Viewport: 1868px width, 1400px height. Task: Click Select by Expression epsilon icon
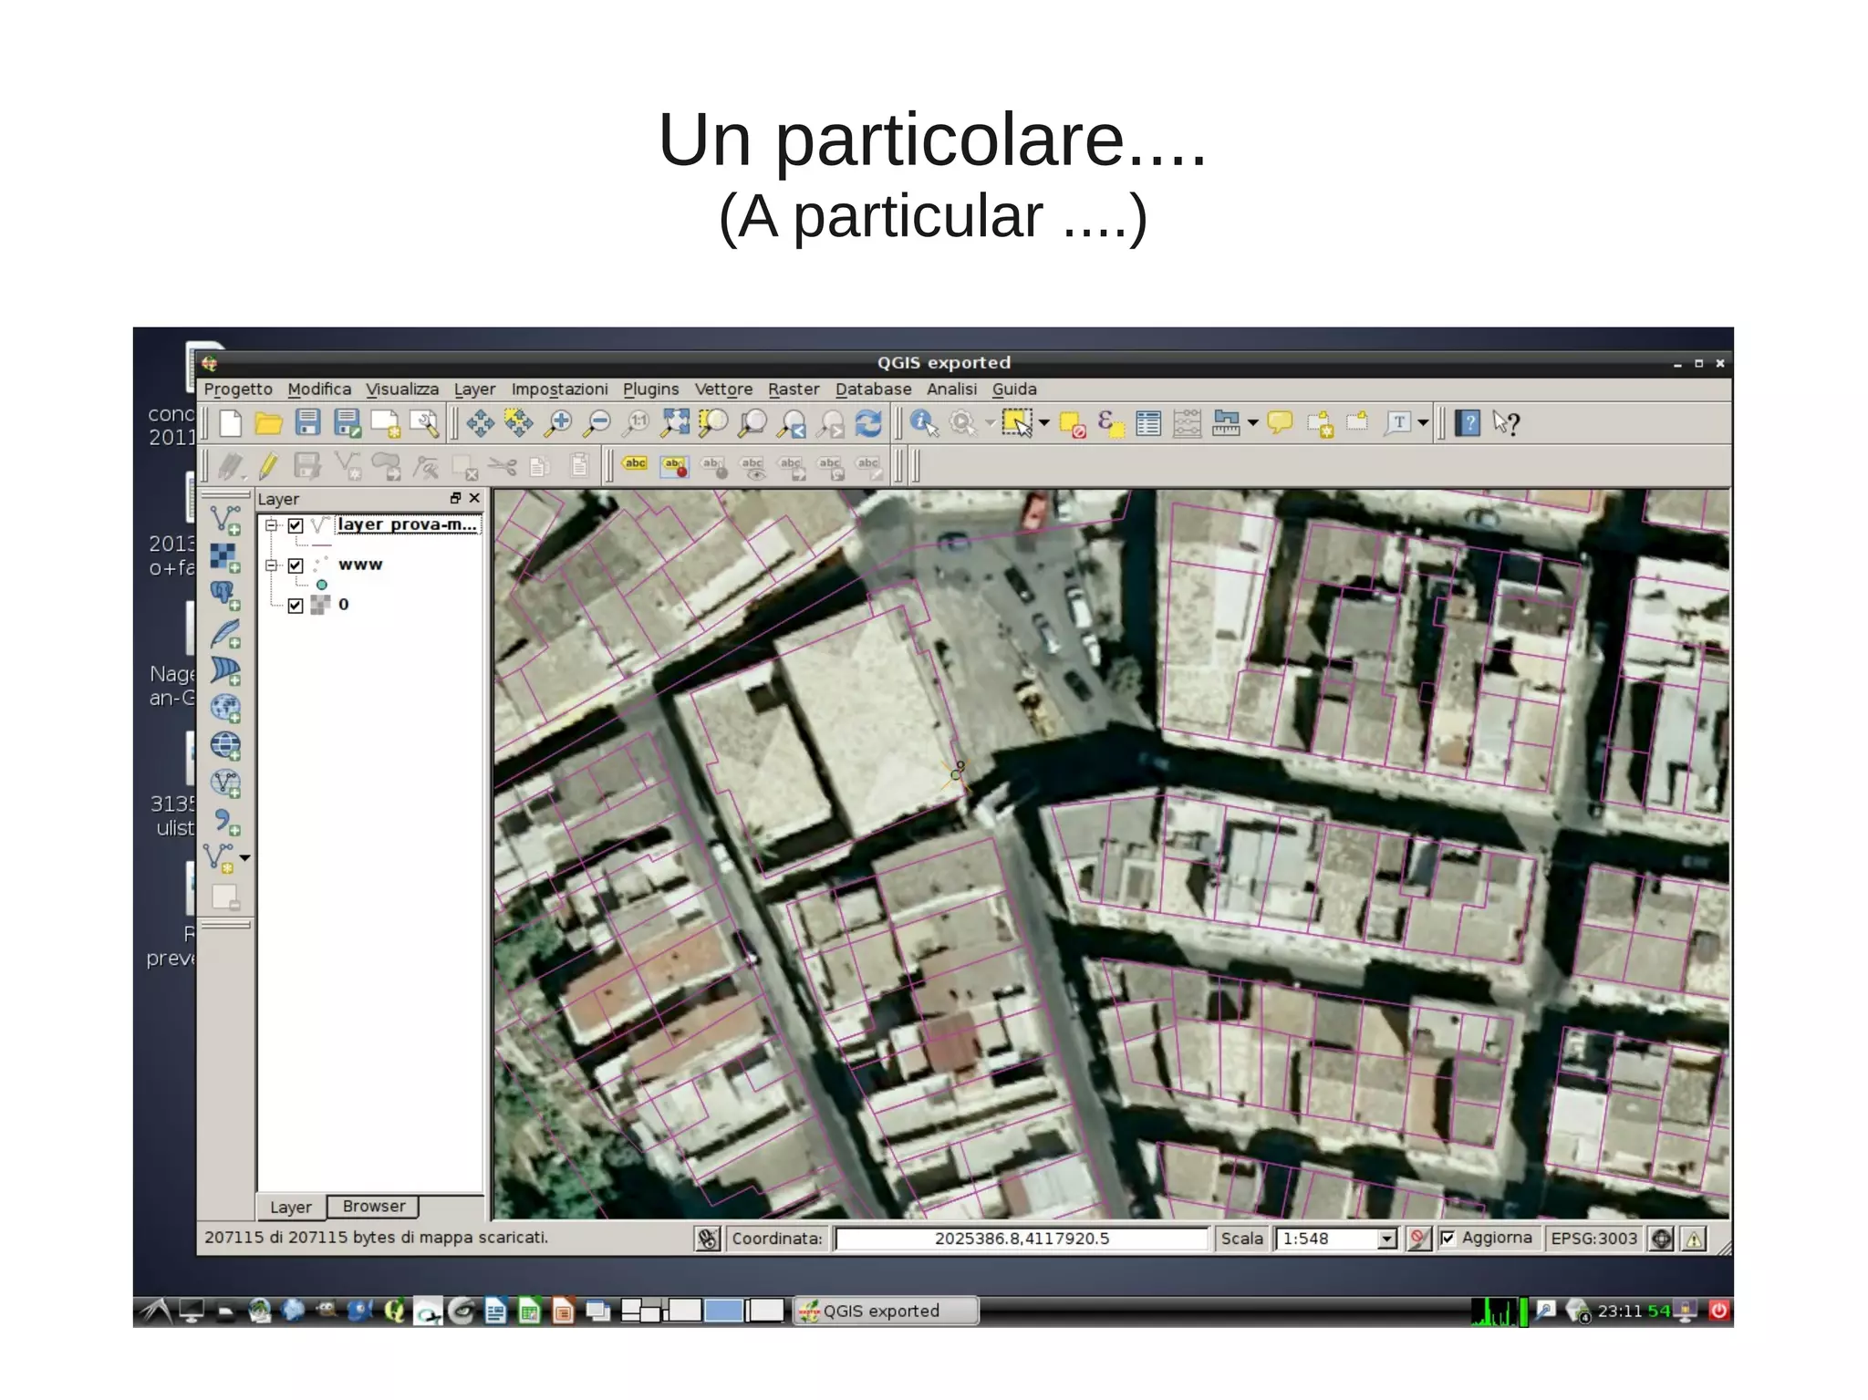click(1110, 424)
